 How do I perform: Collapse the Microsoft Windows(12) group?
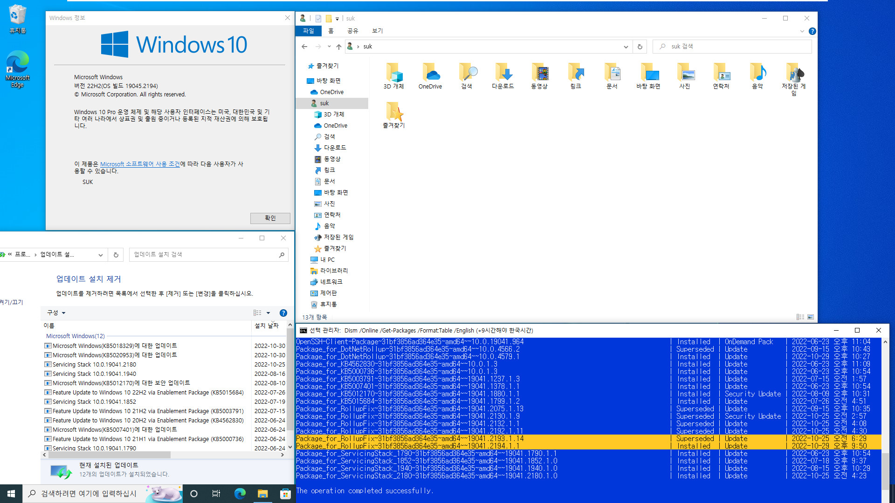point(76,336)
